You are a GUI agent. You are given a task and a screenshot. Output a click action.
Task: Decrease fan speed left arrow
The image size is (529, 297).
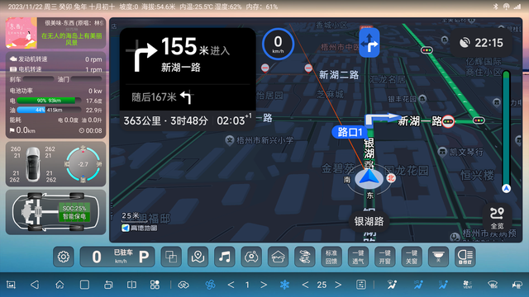231,285
